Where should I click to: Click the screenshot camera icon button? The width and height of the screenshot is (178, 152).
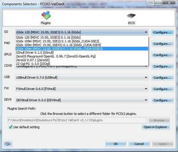pos(8,144)
